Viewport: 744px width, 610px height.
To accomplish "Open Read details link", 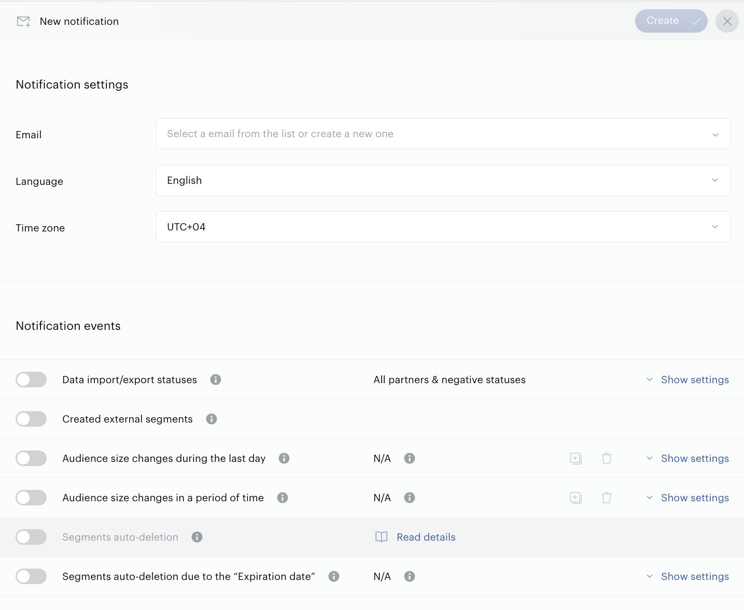I will click(x=426, y=537).
